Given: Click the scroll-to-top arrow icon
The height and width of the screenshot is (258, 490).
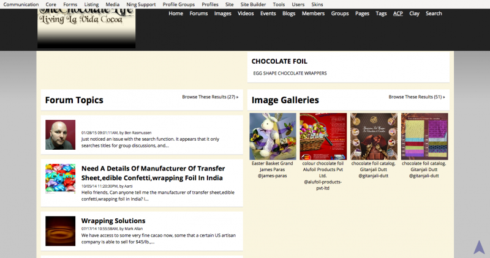Looking at the screenshot, I should coord(479,247).
